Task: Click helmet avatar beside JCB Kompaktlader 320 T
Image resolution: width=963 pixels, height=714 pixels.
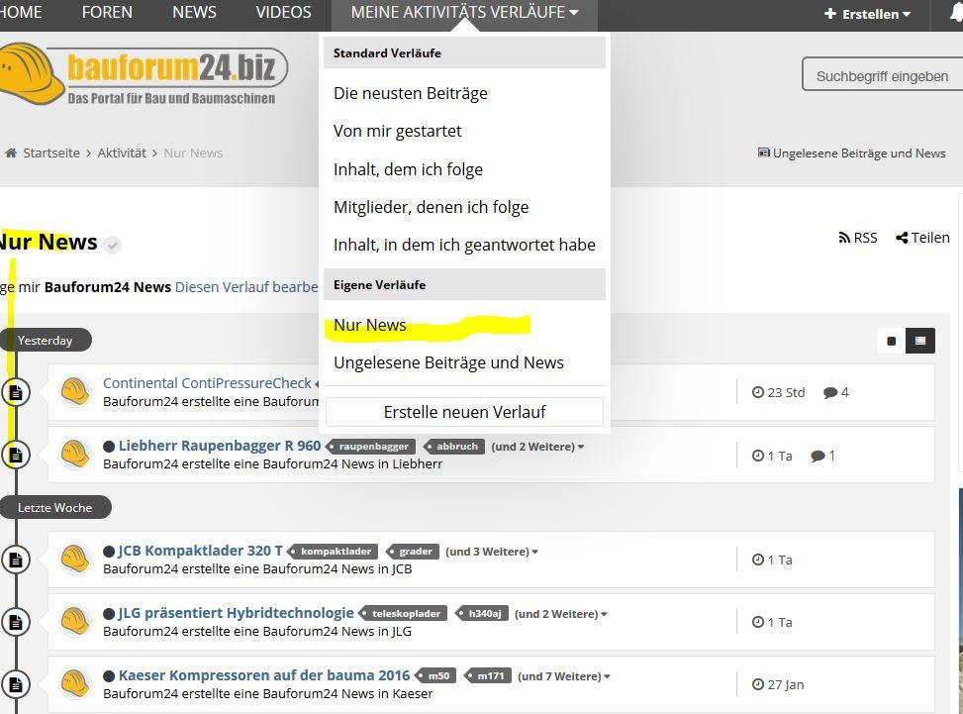Action: [x=75, y=560]
